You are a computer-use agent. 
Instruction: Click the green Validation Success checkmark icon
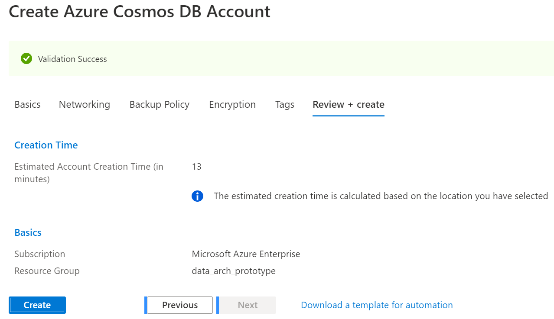[x=26, y=59]
